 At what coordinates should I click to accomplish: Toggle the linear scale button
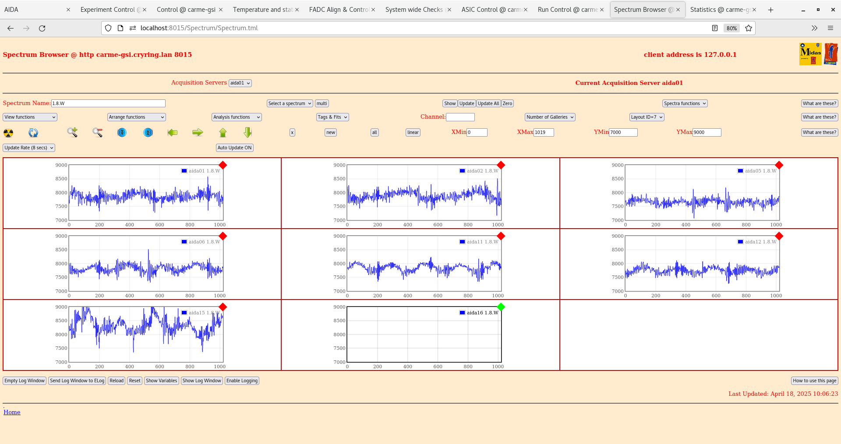[x=413, y=132]
